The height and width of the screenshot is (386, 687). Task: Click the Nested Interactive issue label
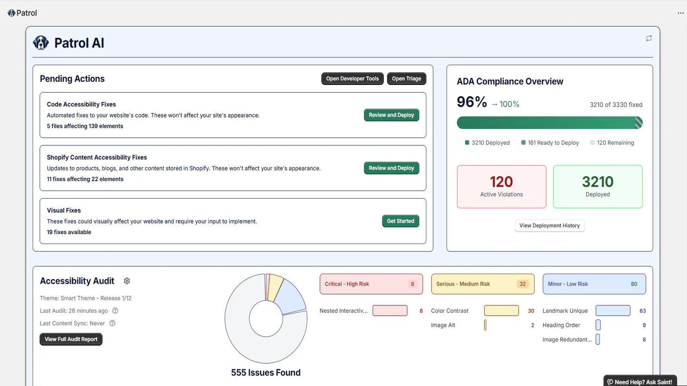click(x=343, y=311)
